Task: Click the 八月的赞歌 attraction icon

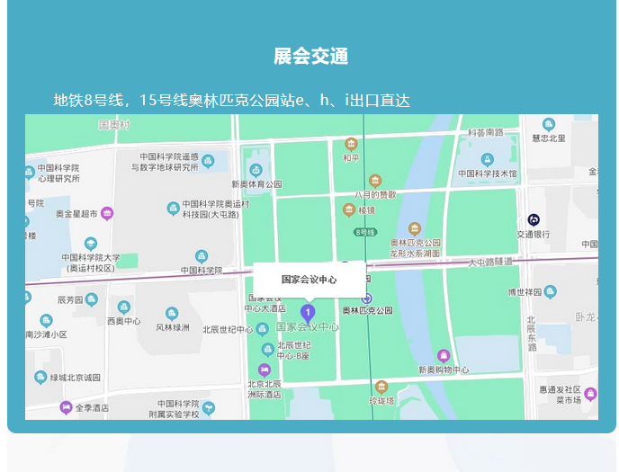Action: point(375,181)
